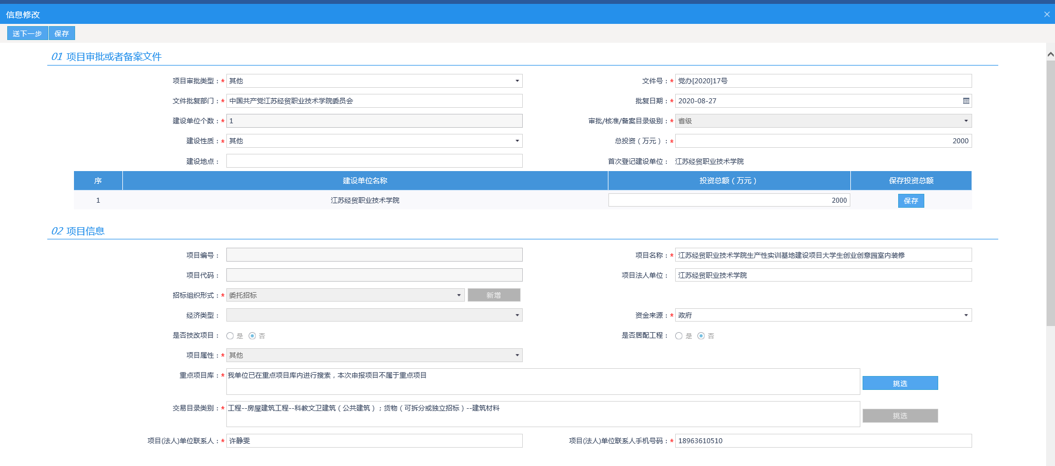Expand the 资金来源 dropdown
The width and height of the screenshot is (1055, 466).
(x=965, y=315)
